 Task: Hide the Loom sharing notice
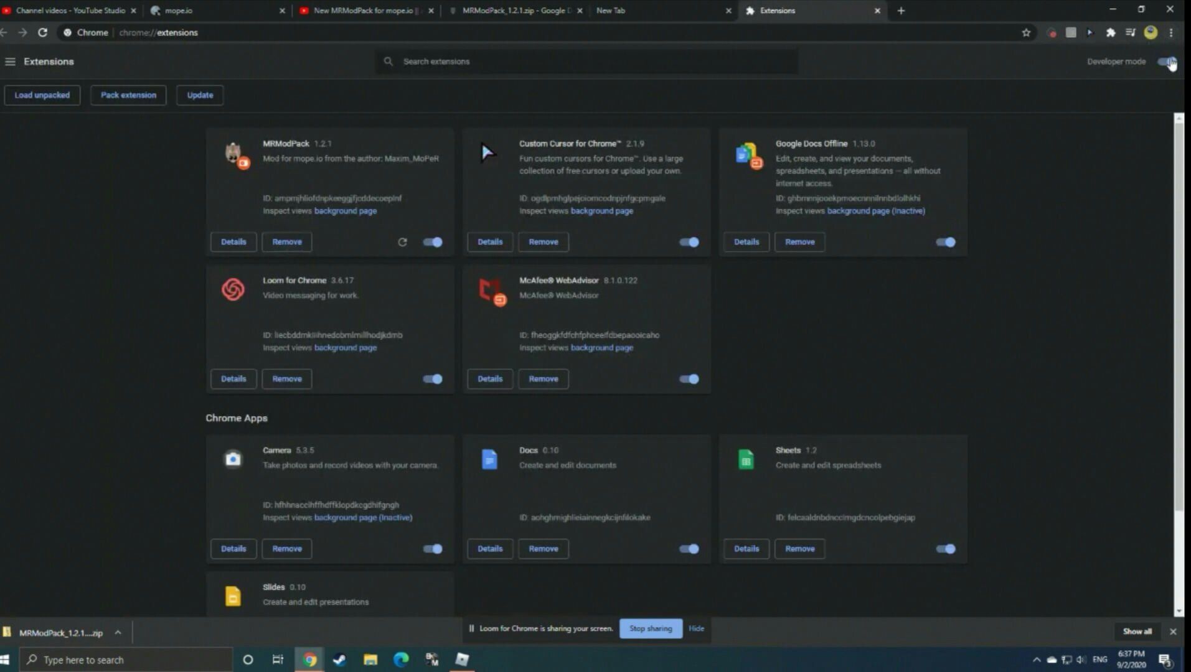[696, 628]
